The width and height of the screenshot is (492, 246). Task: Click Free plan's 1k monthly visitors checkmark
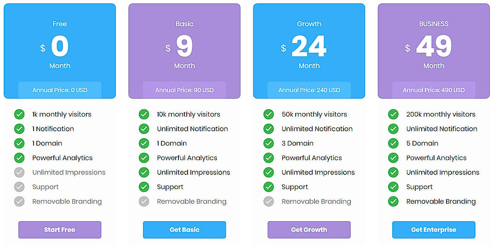point(19,114)
